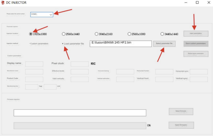Click the Inject firmware button
Screen dimensions: 213x136
(x=181, y=125)
